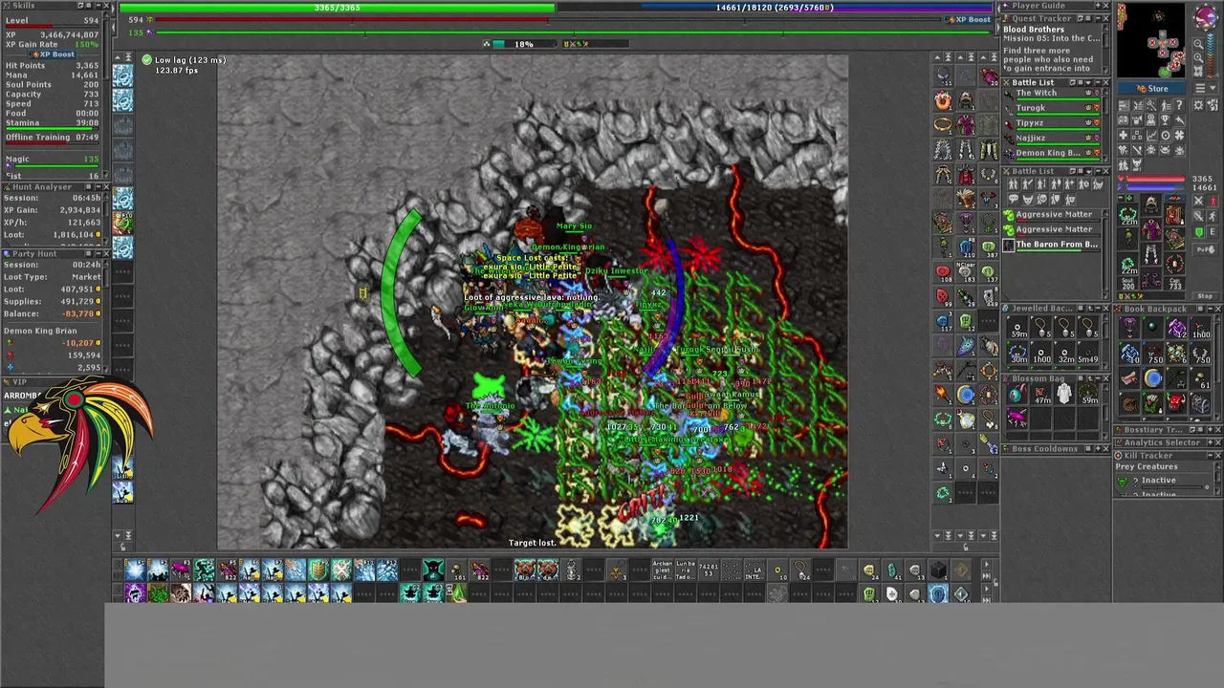1224x688 pixels.
Task: Select the blue crescent orb in Book Backpack
Action: tap(1153, 378)
